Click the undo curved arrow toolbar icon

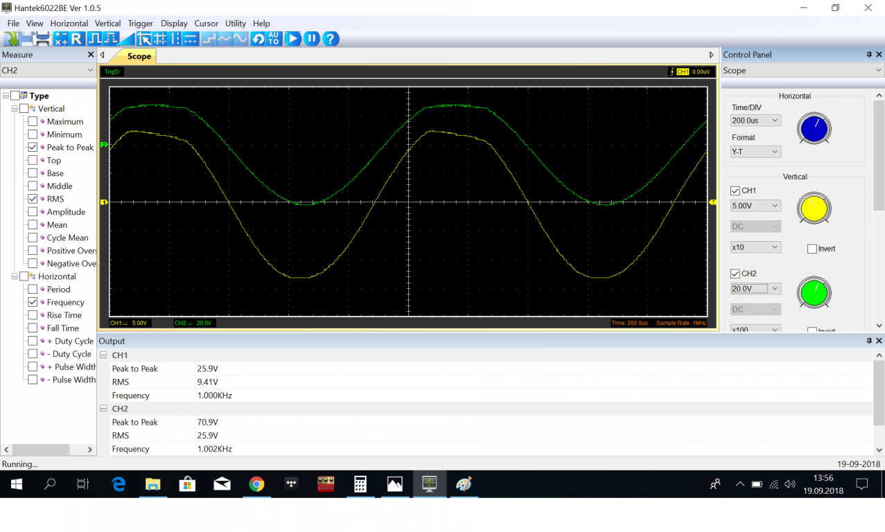click(258, 39)
